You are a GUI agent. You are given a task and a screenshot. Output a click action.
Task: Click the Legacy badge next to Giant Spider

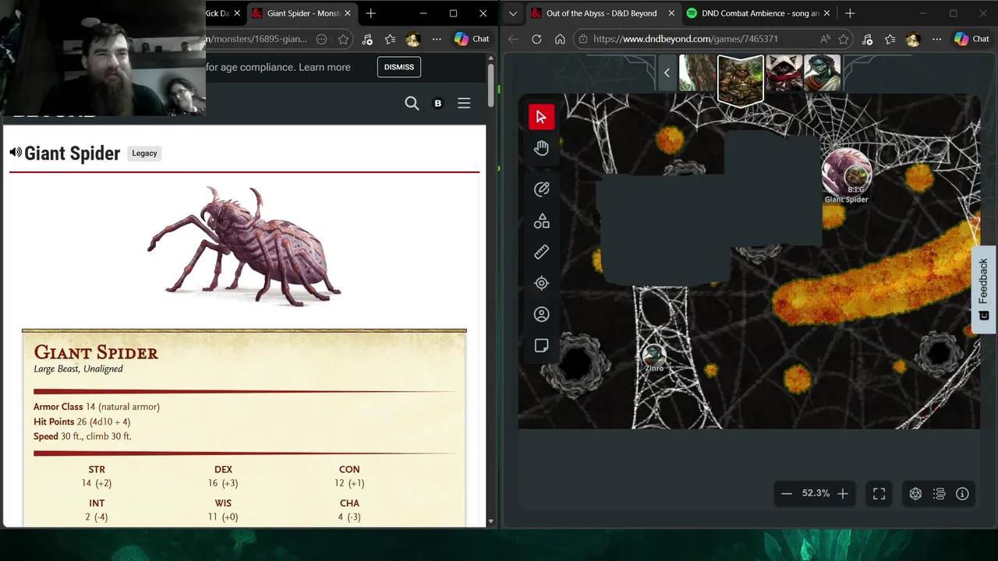click(144, 153)
